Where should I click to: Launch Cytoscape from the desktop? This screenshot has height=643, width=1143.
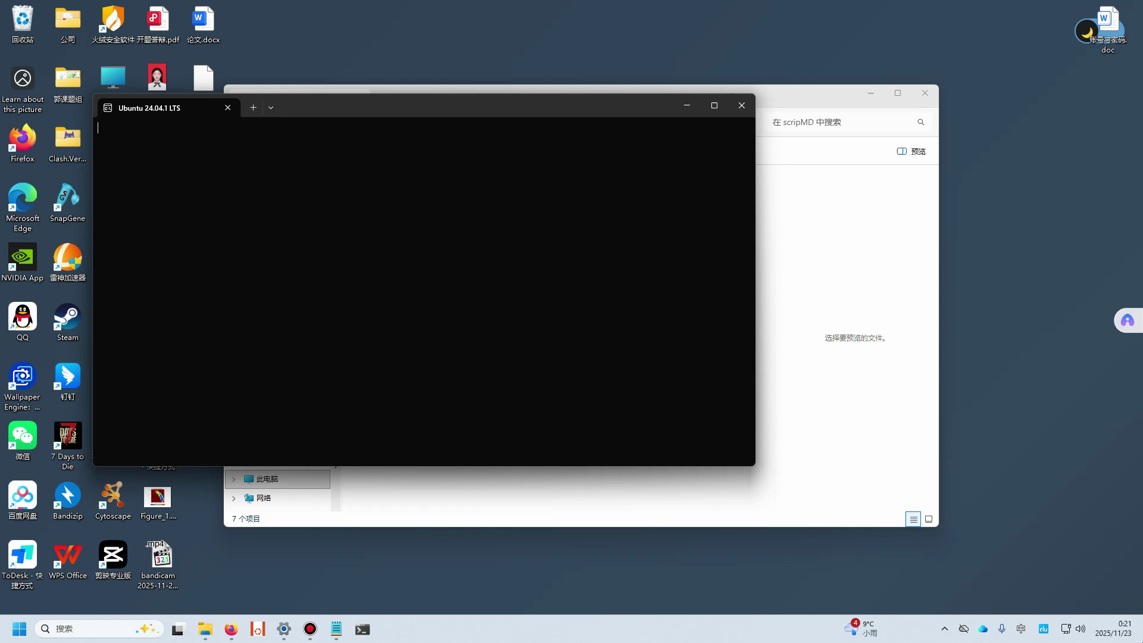point(113,495)
